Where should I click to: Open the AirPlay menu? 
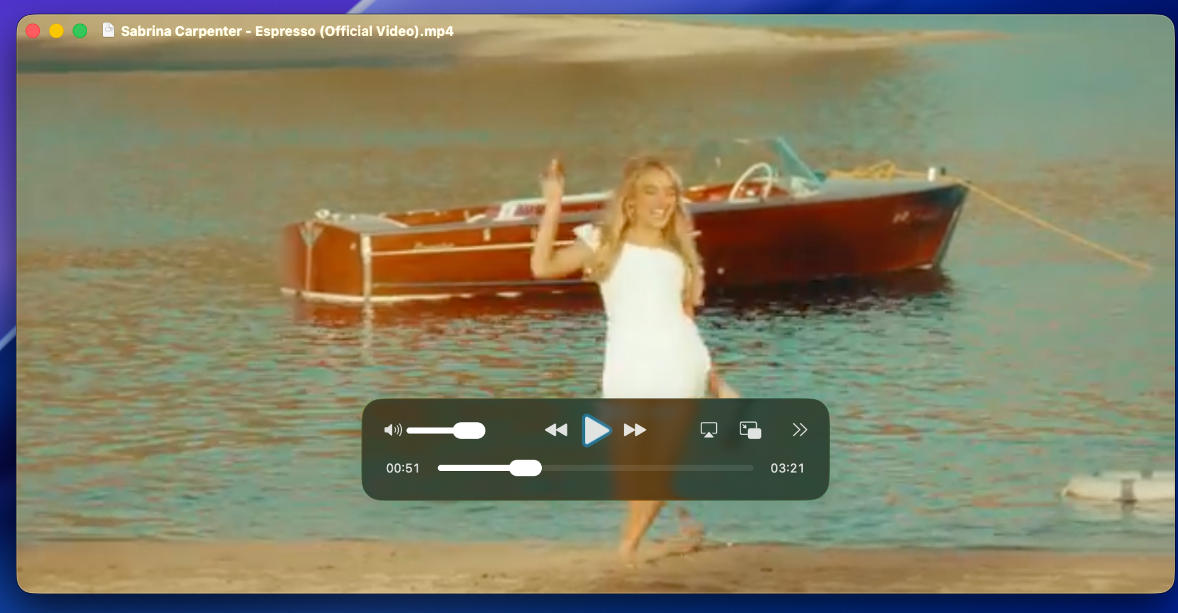[x=709, y=430]
